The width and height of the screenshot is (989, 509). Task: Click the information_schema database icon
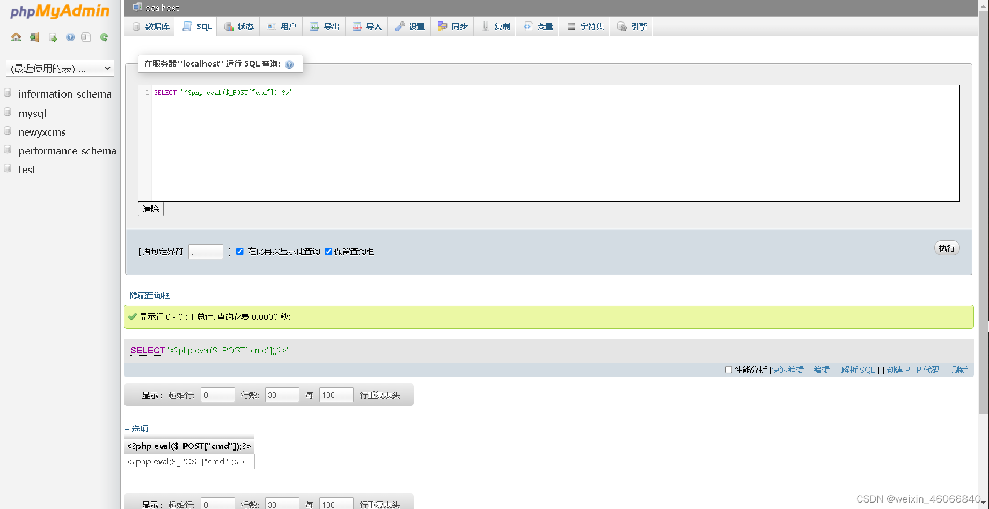click(x=8, y=93)
